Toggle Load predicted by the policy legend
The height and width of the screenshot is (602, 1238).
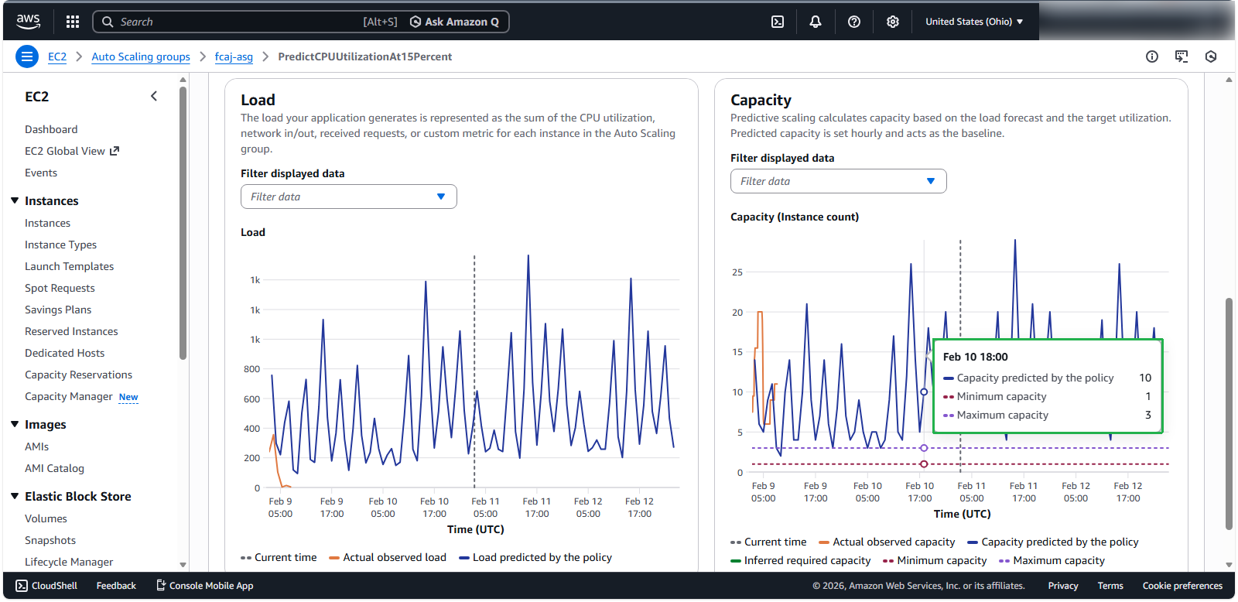535,557
